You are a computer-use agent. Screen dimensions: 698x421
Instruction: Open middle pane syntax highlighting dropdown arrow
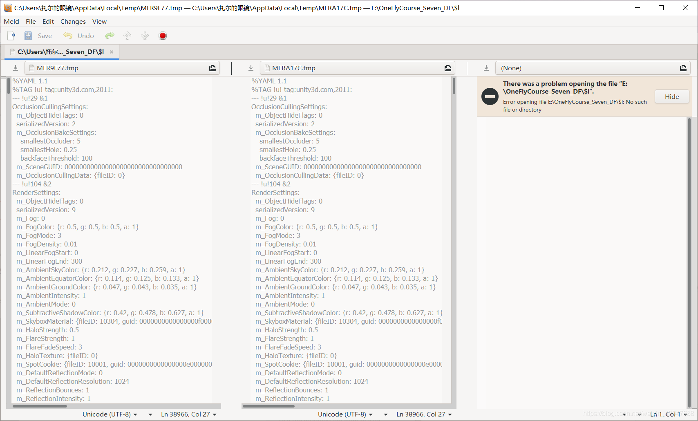pos(386,414)
